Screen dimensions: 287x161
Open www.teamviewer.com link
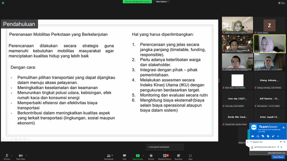point(277,153)
